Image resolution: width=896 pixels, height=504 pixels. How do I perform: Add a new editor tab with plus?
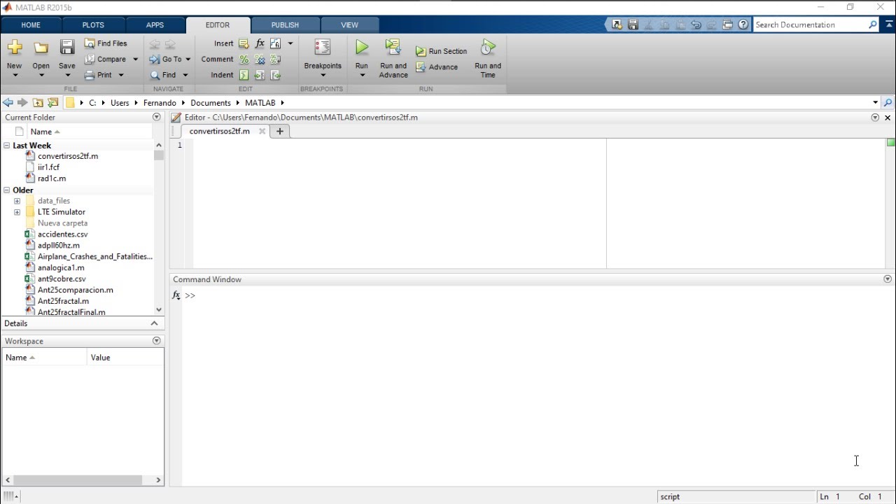pos(280,131)
